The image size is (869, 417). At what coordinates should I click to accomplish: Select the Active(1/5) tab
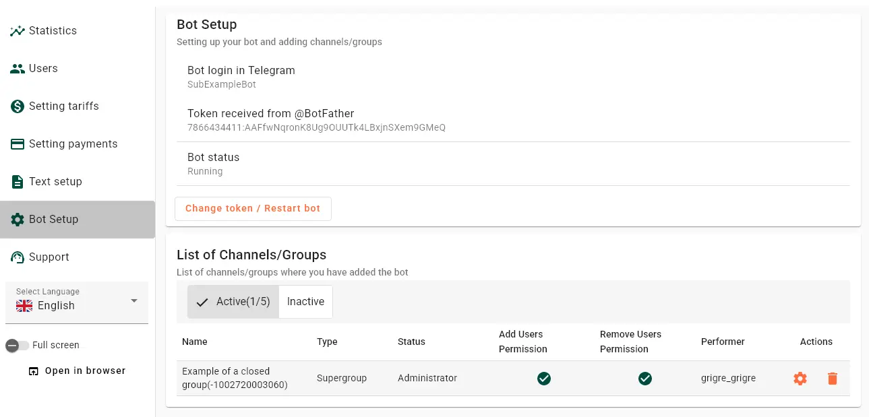(x=233, y=302)
